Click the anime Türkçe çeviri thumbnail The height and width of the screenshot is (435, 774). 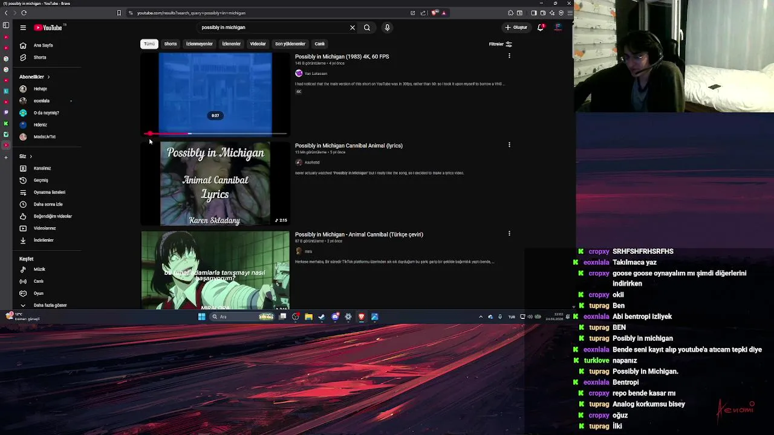[215, 270]
